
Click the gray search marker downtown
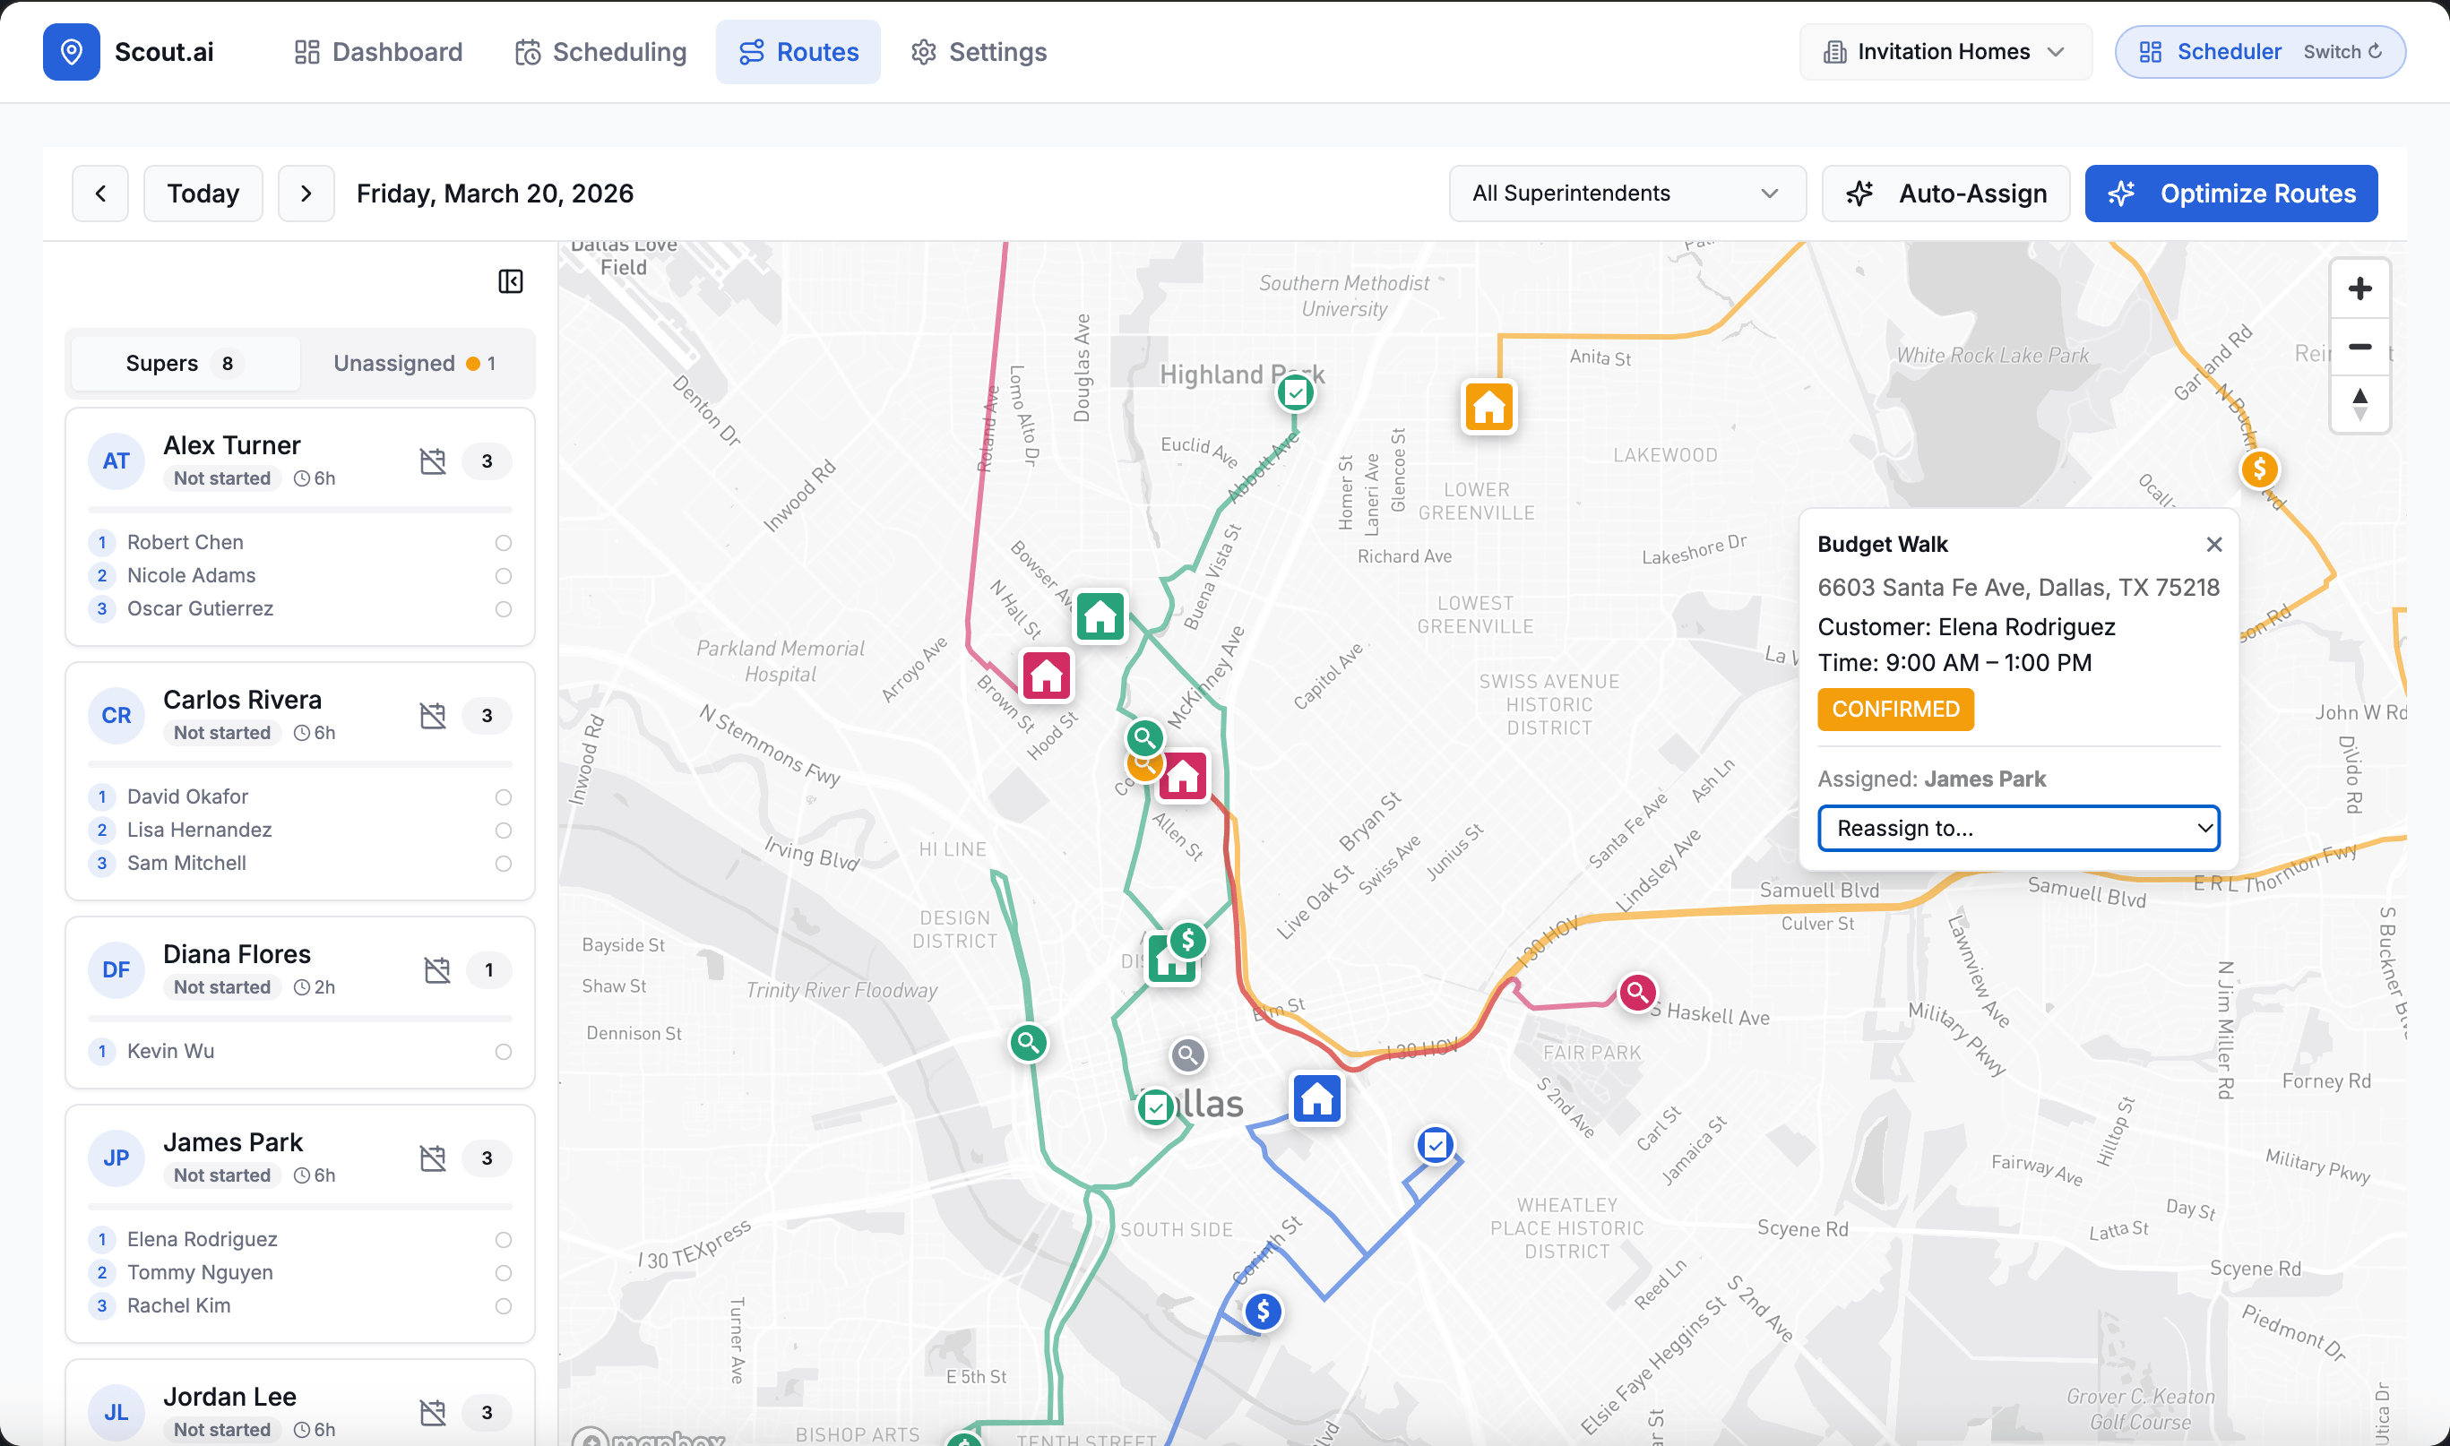(1187, 1054)
